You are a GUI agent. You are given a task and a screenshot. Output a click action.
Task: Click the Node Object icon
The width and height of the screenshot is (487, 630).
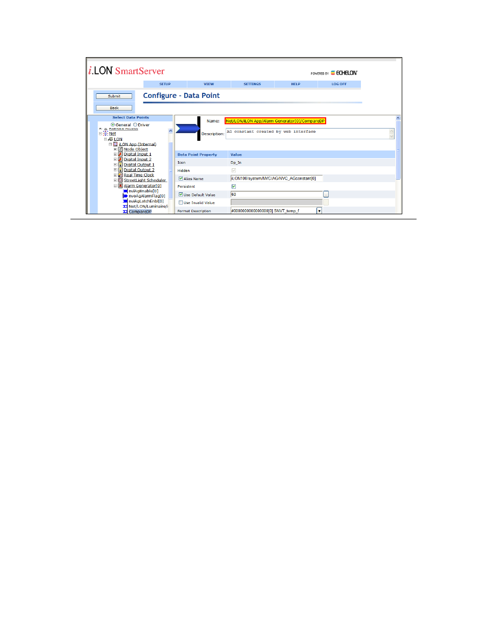120,149
